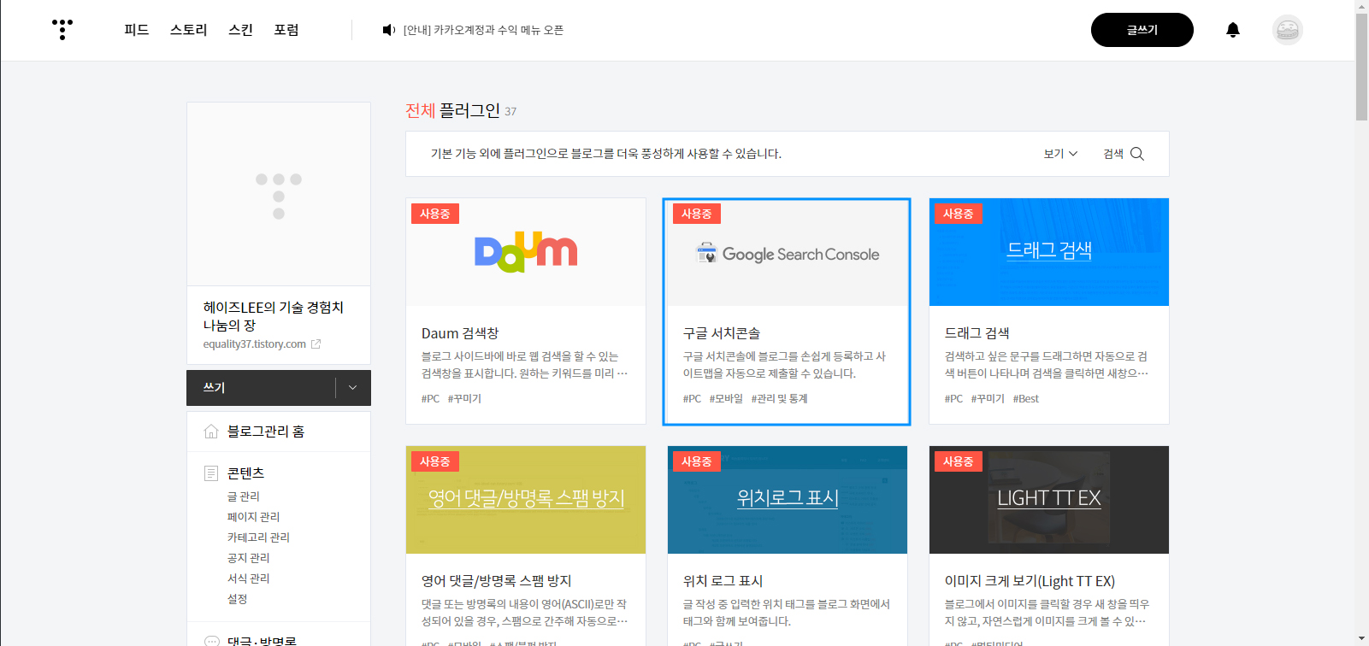Open 서식 관리 in sidebar

click(x=248, y=578)
